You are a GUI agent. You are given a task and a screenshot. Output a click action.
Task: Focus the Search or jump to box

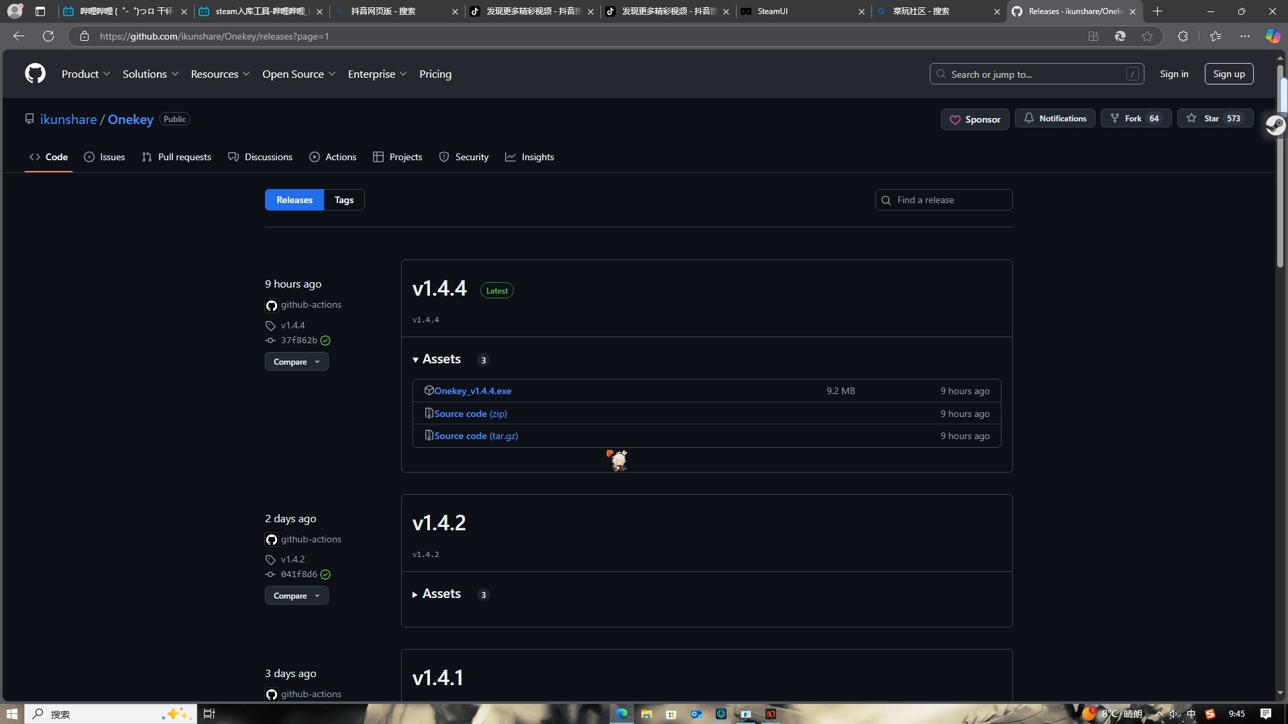click(x=1036, y=74)
